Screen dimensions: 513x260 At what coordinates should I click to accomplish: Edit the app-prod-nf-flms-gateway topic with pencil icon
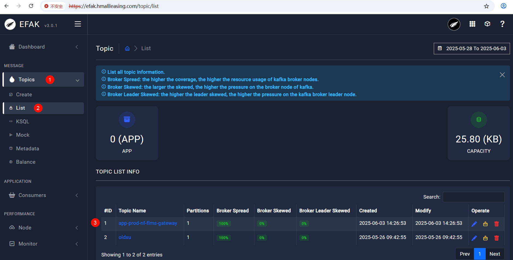click(474, 224)
